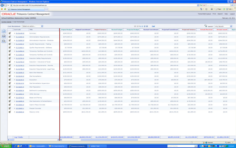236x148 pixels.
Task: Click the find/binoculars icon in left sidebar
Action: [4, 41]
